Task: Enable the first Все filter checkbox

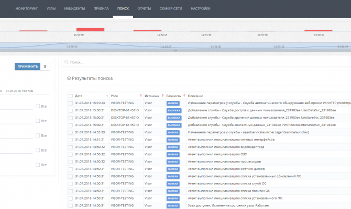Action: [x=38, y=106]
